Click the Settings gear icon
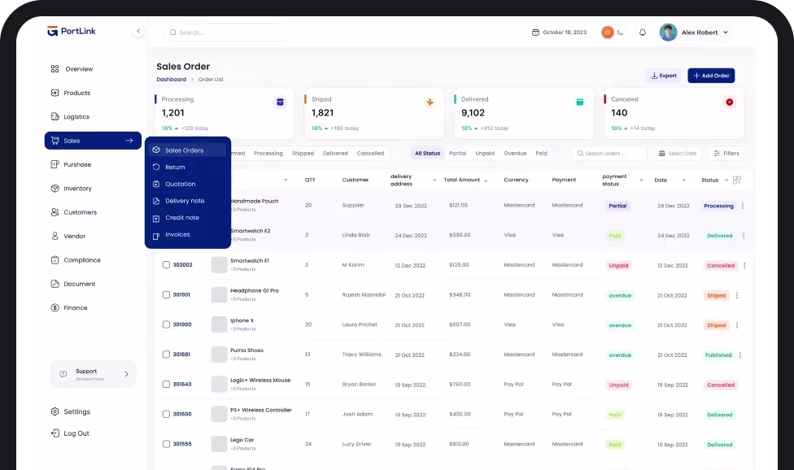Screen dimensions: 794x470 pos(55,411)
